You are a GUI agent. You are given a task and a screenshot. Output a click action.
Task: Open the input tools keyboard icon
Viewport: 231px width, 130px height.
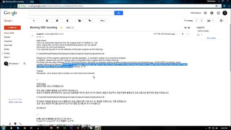pos(209,21)
